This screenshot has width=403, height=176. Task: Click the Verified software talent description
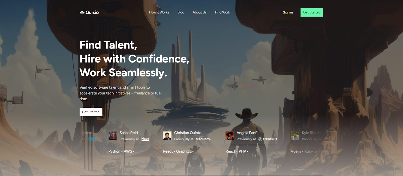pyautogui.click(x=120, y=93)
